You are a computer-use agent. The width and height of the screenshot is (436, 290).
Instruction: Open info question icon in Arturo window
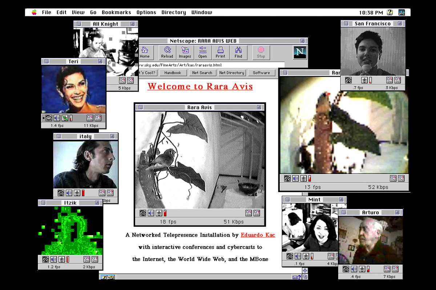click(x=395, y=269)
